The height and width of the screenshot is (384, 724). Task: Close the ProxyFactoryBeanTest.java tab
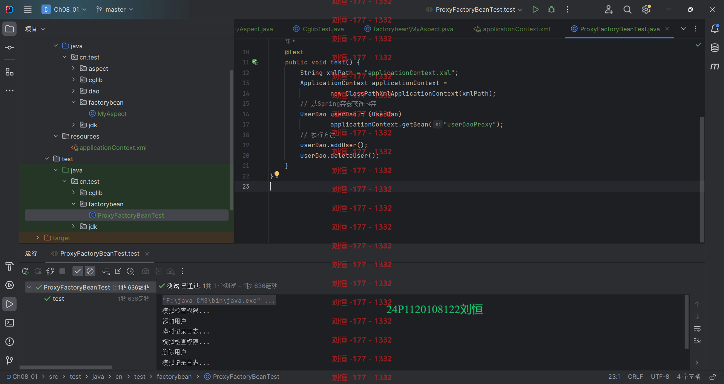[x=667, y=29]
